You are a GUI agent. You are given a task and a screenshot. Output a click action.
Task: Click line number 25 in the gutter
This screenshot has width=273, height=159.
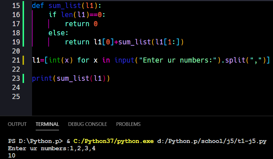[16, 96]
